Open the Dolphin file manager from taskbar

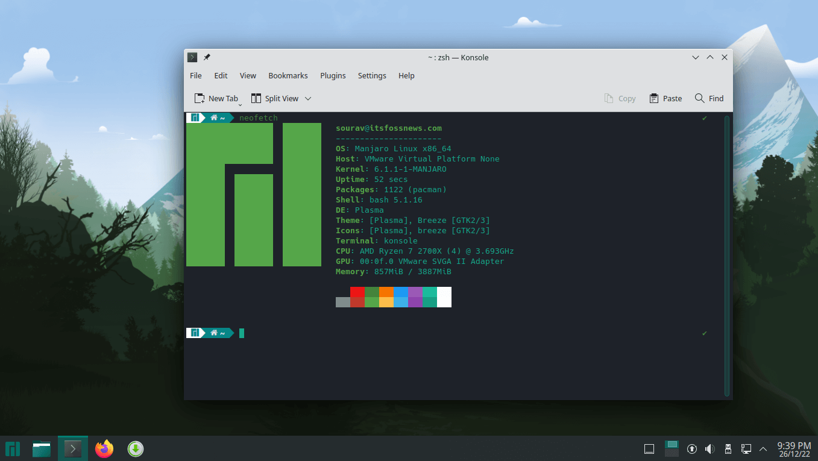[41, 448]
